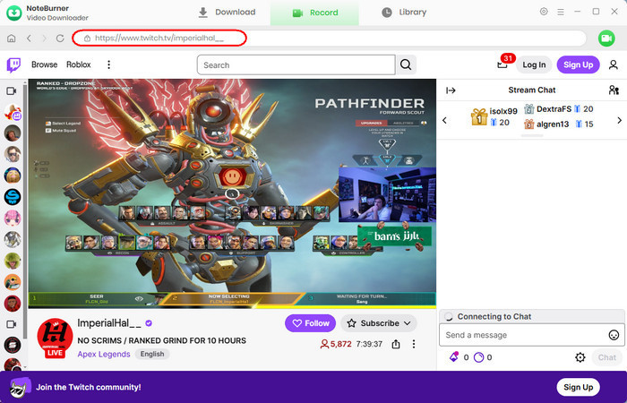Open the Apex Legends category link
Screen dimensions: 627x403
104,354
